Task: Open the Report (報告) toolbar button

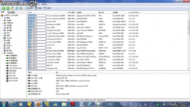Action: 29,8
